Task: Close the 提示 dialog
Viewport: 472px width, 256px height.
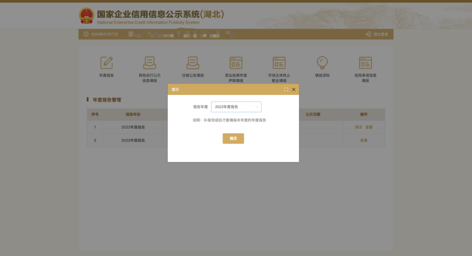Action: coord(294,90)
